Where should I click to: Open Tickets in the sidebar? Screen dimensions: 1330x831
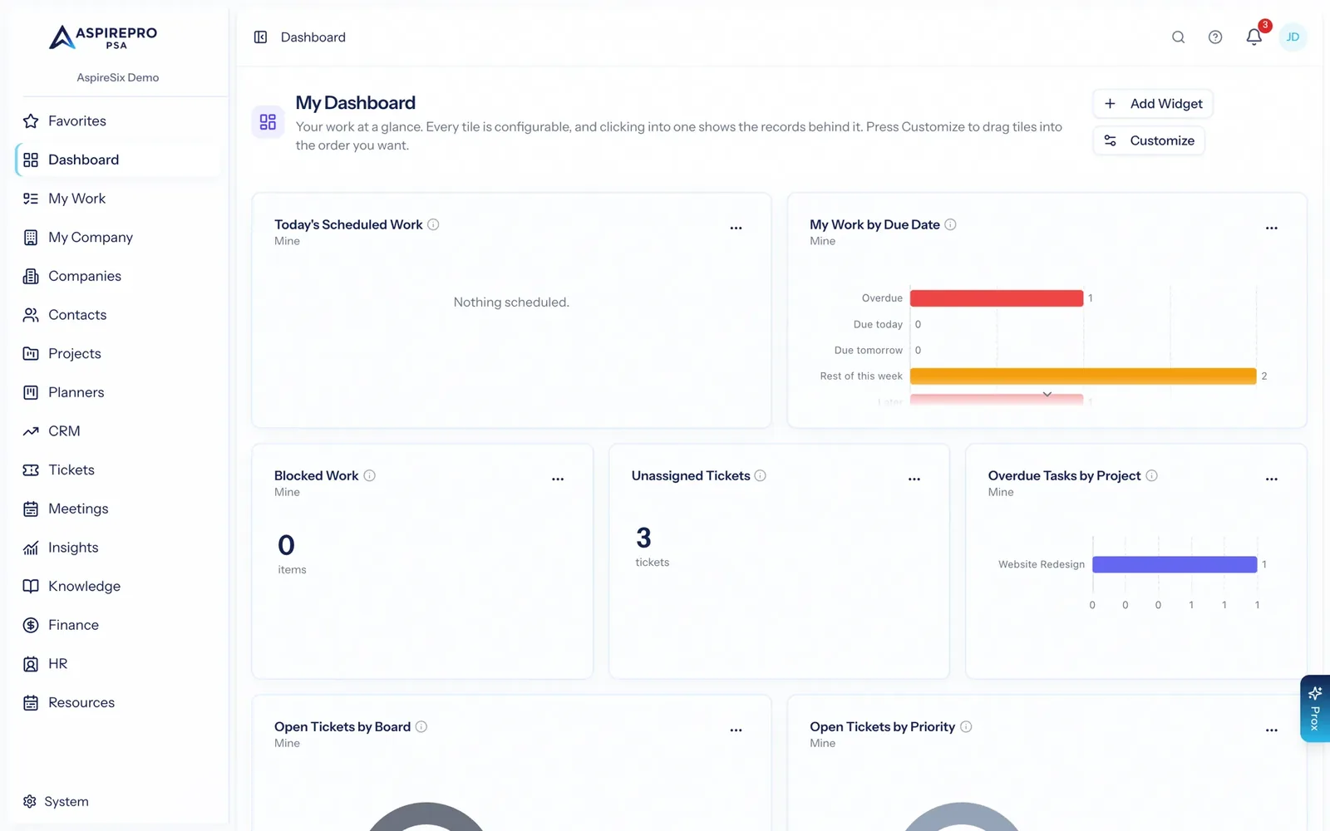[x=119, y=470]
